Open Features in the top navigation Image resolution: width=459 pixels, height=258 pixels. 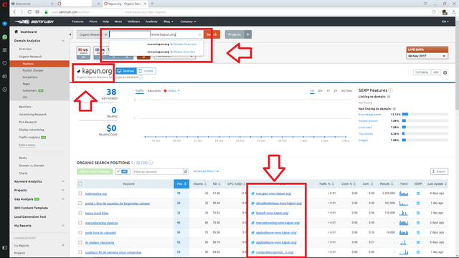point(77,21)
